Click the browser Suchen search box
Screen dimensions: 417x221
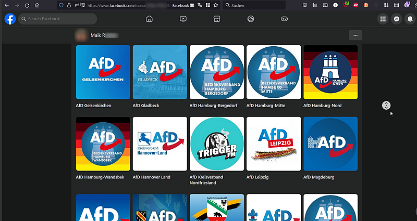254,5
